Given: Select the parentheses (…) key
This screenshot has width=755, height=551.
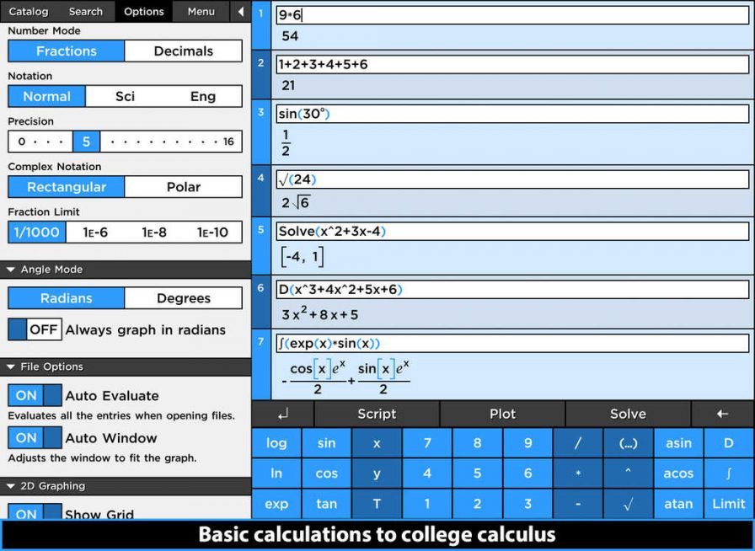Looking at the screenshot, I should (628, 443).
